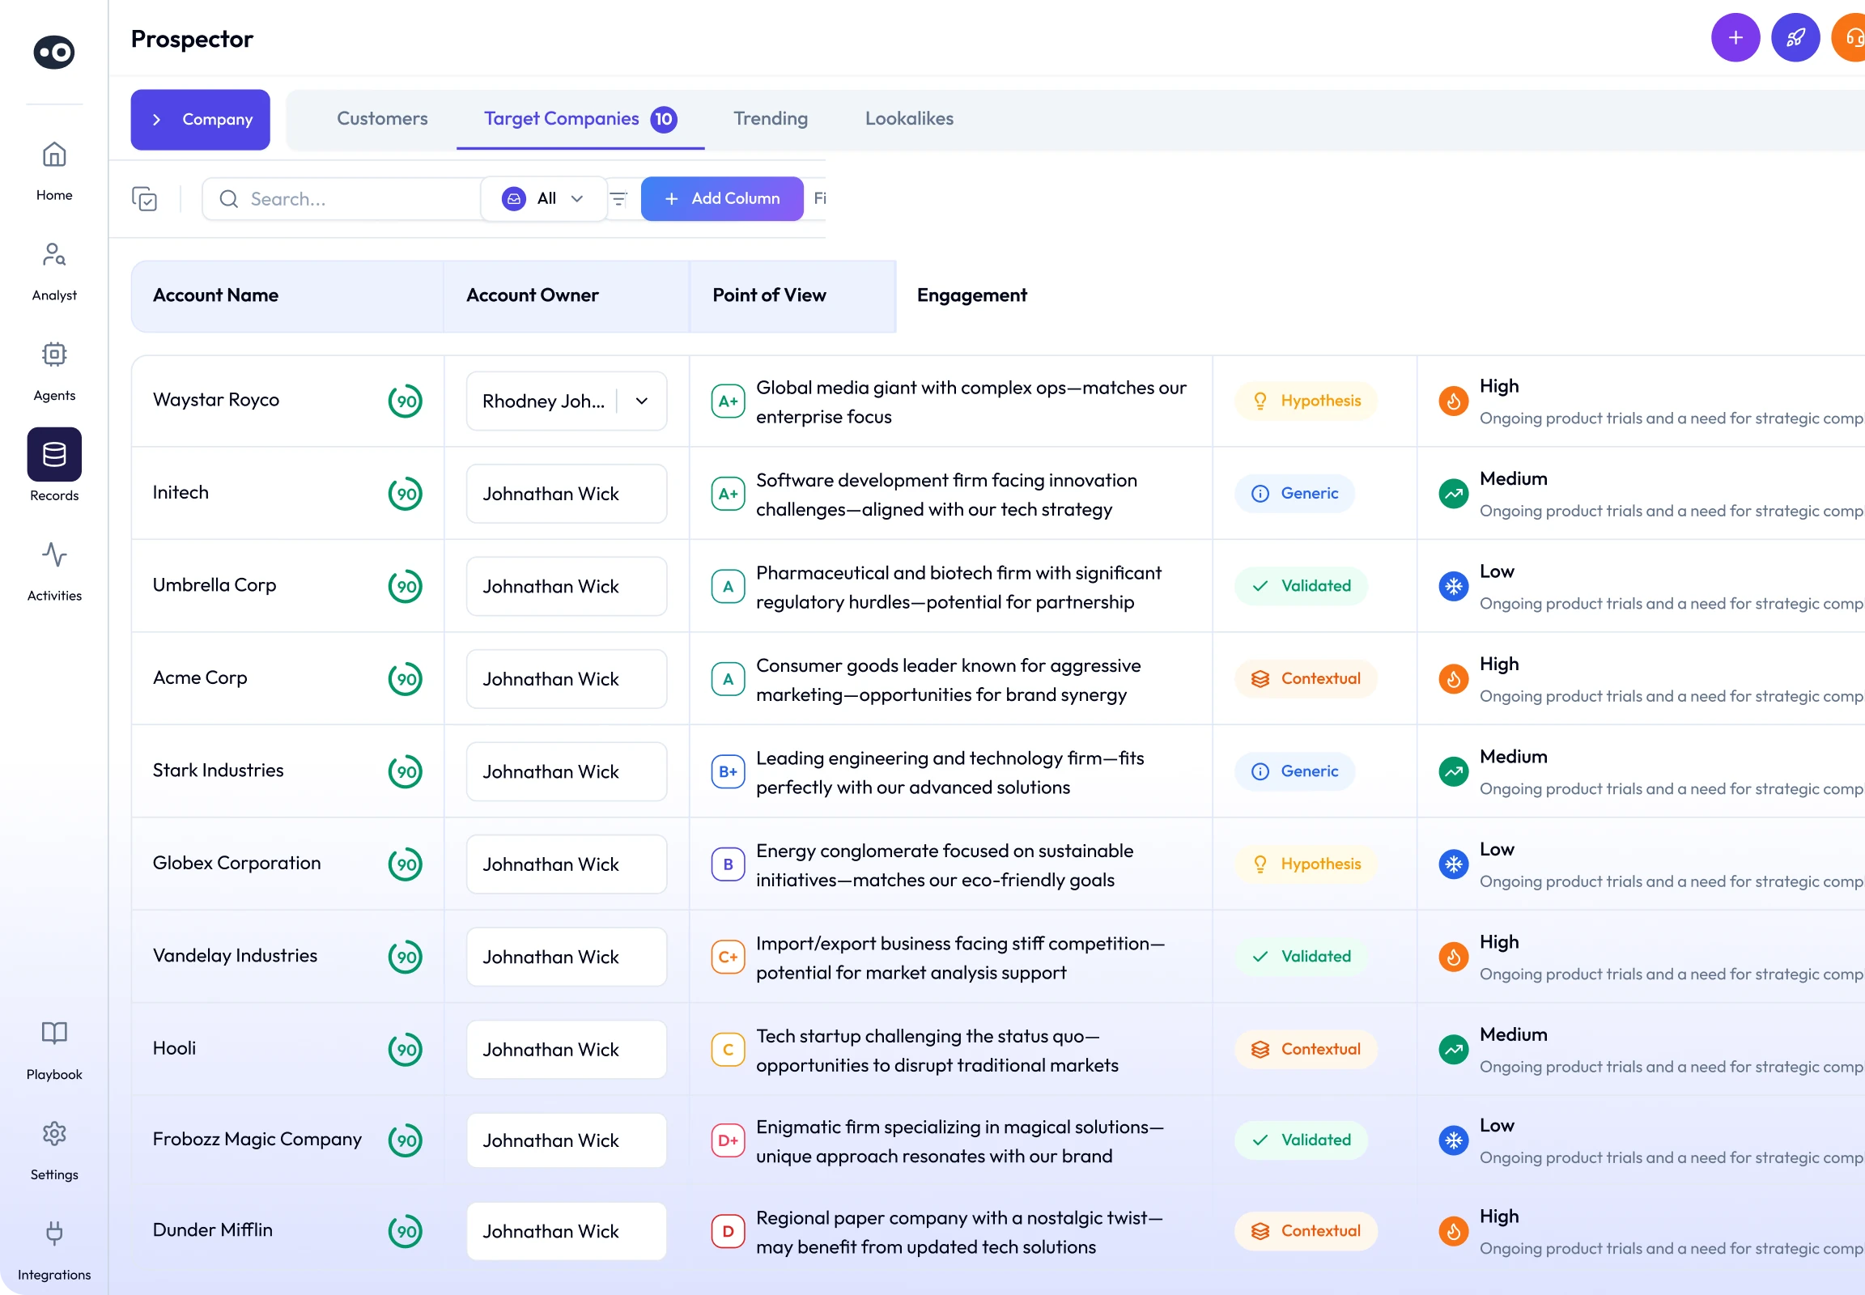Open the Vandelay Industries account
Screen dimensions: 1865x1295
[x=235, y=956]
